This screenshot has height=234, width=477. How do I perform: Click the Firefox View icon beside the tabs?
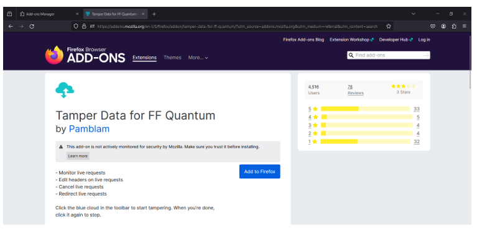click(x=9, y=14)
